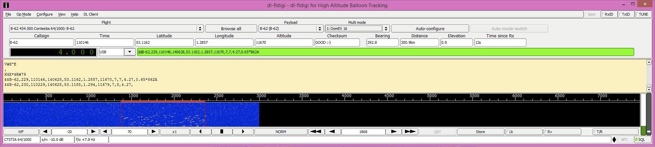Click the s/n: -10.0 dB status entry

57,140
